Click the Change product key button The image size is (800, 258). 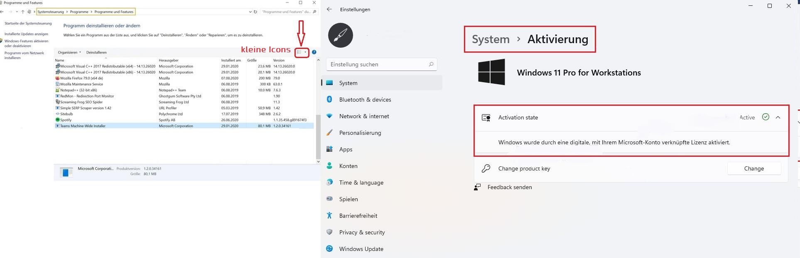tap(754, 168)
